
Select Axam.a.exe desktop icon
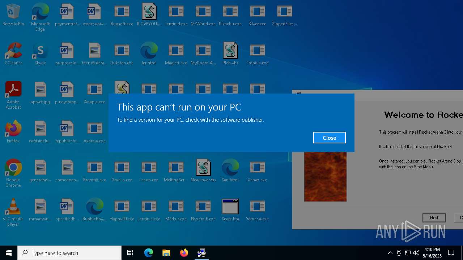tap(95, 132)
